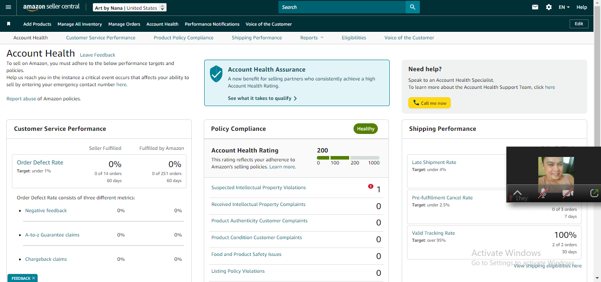
Task: Click the share screen icon in call overlay
Action: click(594, 193)
